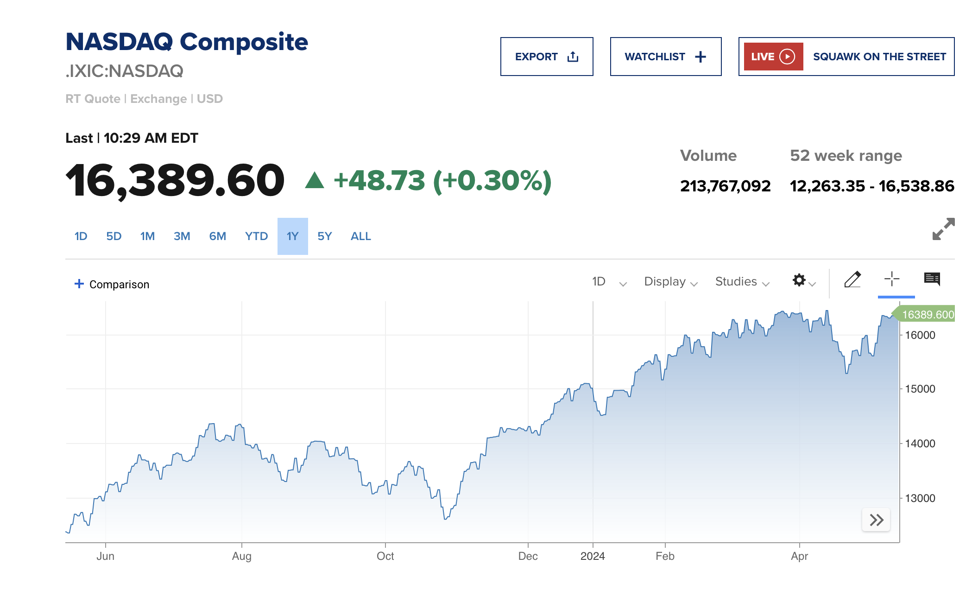Click the chart annotations note icon
Image resolution: width=972 pixels, height=596 pixels.
tap(932, 279)
